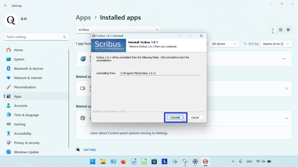Open Home in Settings sidebar
Image resolution: width=298 pixels, height=167 pixels.
click(36, 50)
